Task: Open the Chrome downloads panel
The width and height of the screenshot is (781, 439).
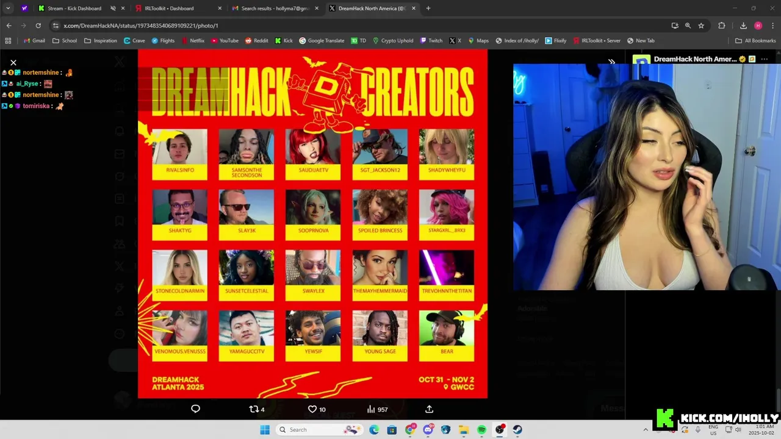Action: (x=743, y=26)
